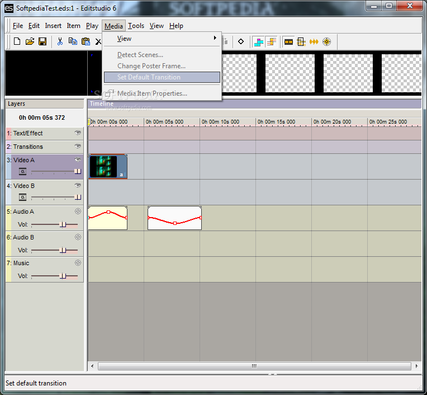Toggle visibility eye of Video A layer
This screenshot has height=395, width=427.
click(78, 159)
